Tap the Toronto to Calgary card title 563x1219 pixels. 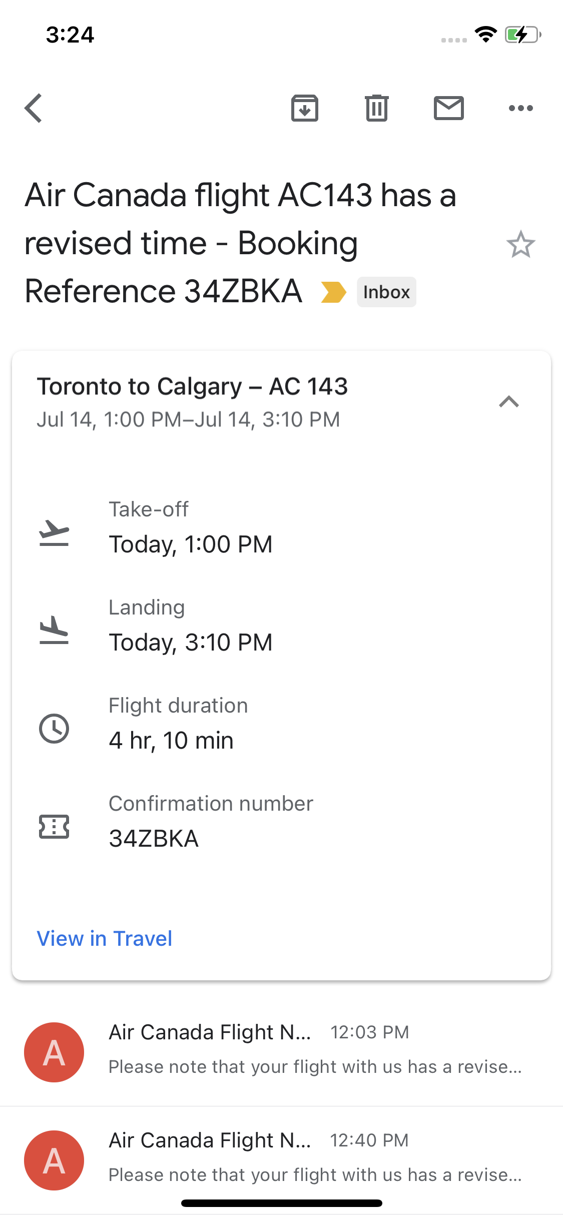192,386
